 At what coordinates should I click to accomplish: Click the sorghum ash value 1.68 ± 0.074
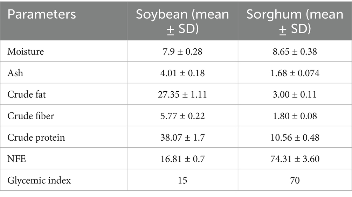coord(295,73)
